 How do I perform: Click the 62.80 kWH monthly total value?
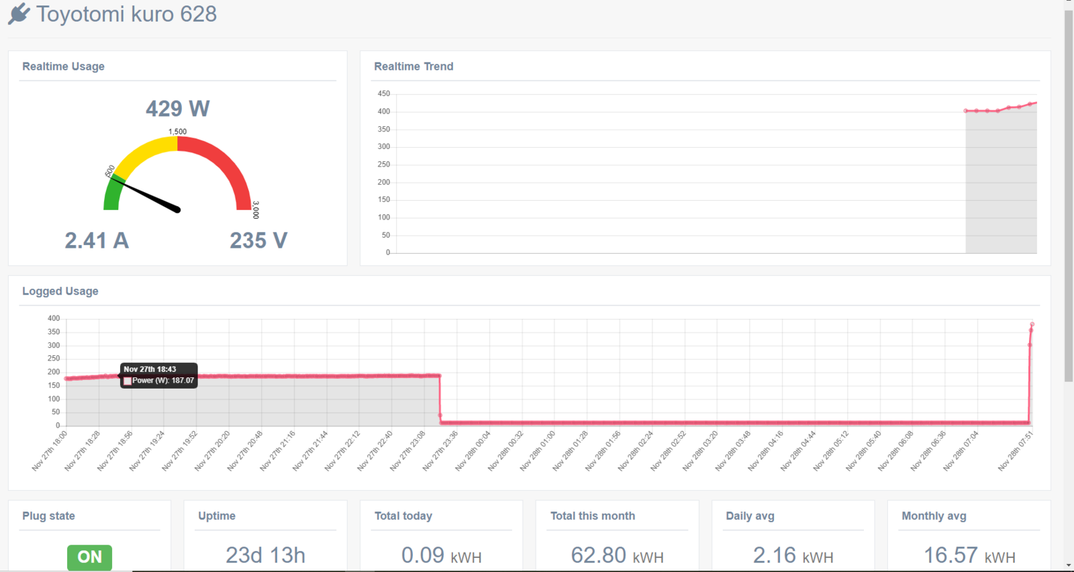pyautogui.click(x=618, y=555)
